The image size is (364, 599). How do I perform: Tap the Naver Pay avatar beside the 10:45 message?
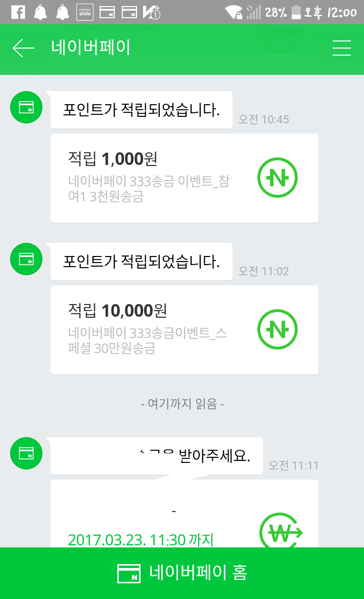point(26,107)
